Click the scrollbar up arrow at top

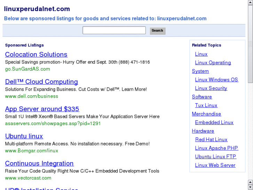pyautogui.click(x=251, y=2)
